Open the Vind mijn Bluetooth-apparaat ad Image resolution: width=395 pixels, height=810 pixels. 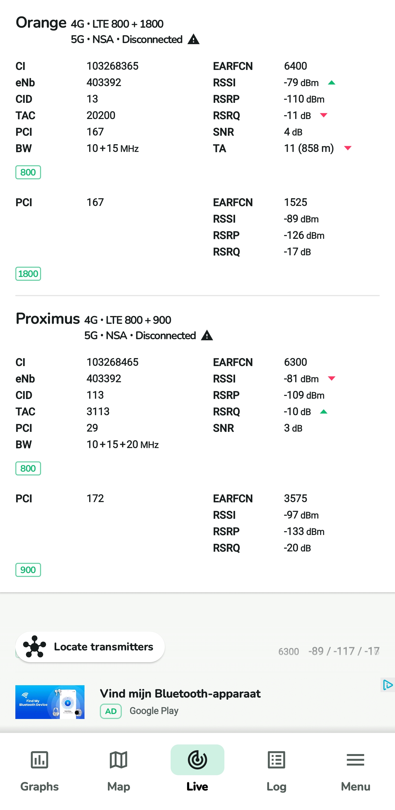click(x=180, y=694)
